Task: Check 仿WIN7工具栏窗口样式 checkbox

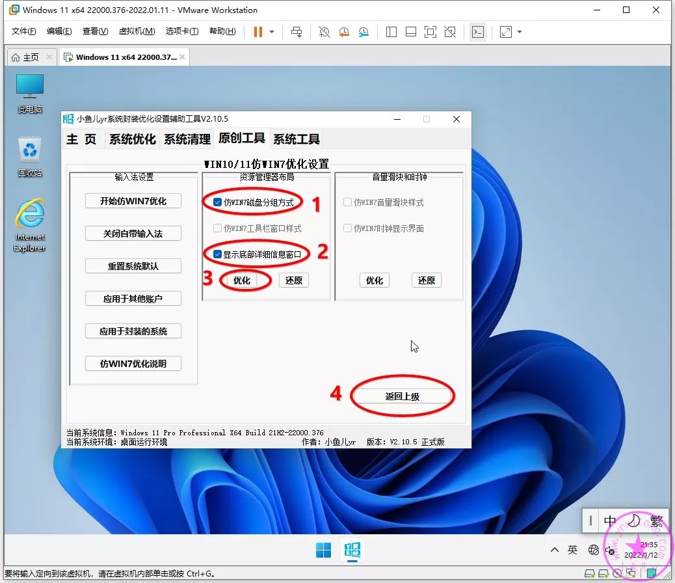Action: click(217, 228)
